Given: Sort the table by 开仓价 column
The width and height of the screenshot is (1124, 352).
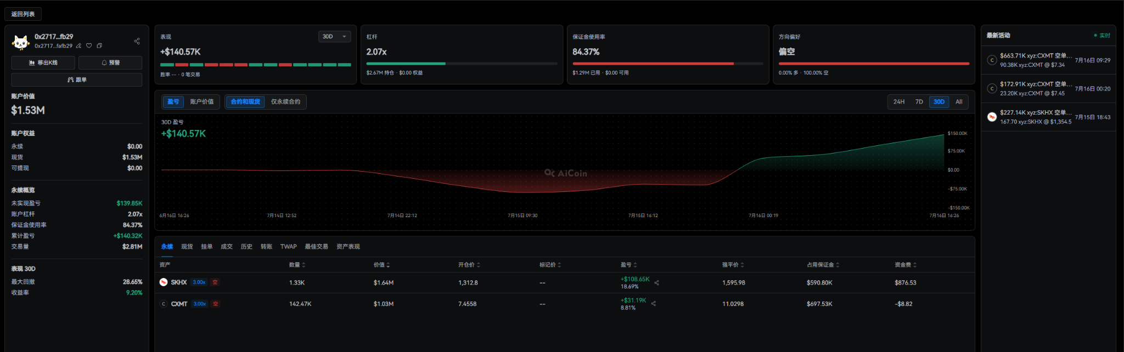Looking at the screenshot, I should [x=469, y=265].
